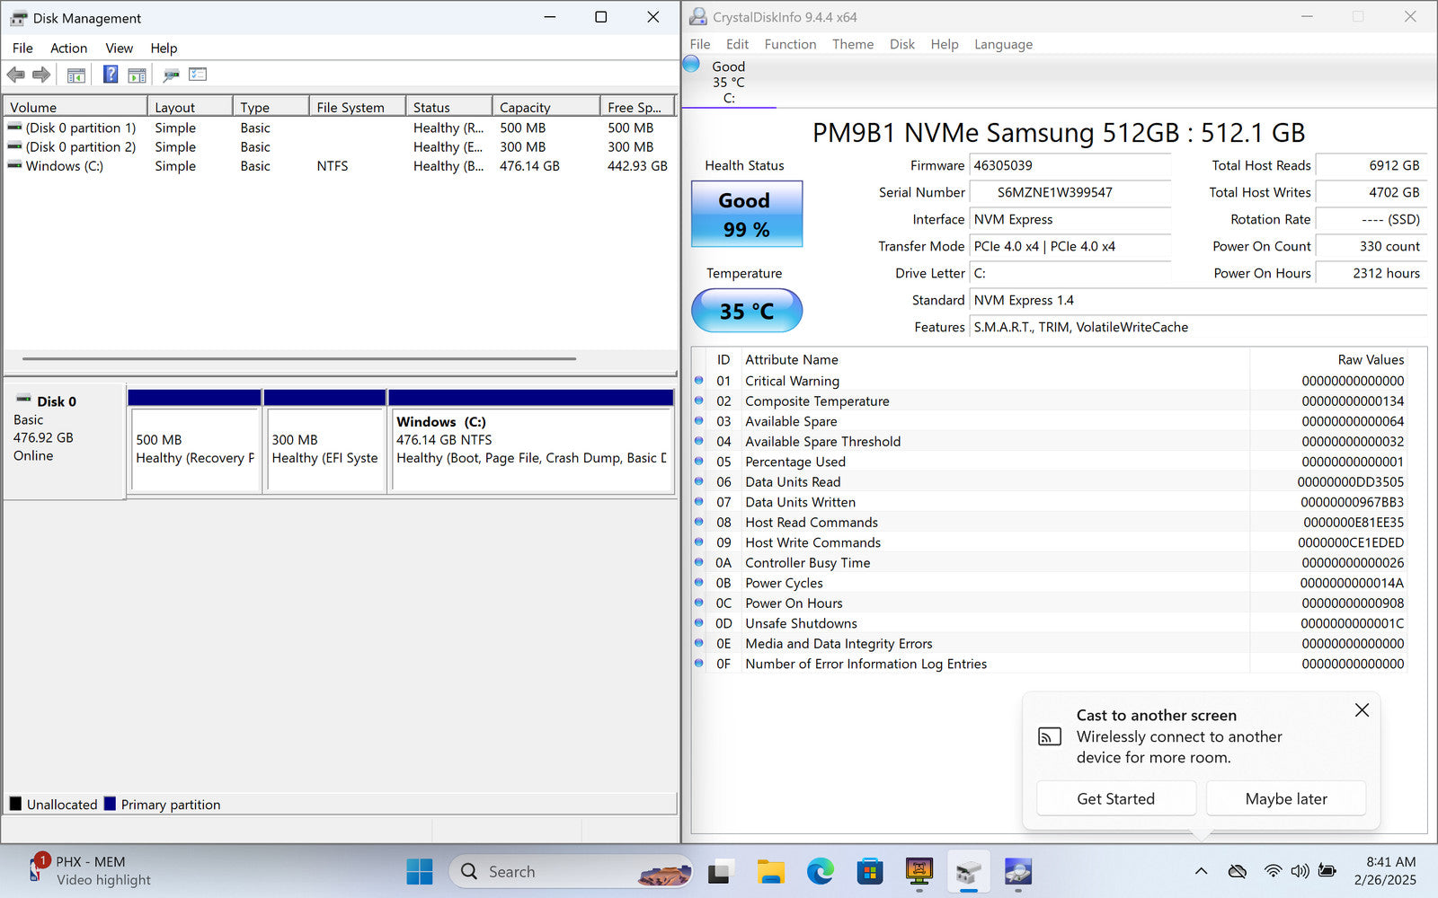Dismiss the Cast to another screen popup

(1362, 710)
